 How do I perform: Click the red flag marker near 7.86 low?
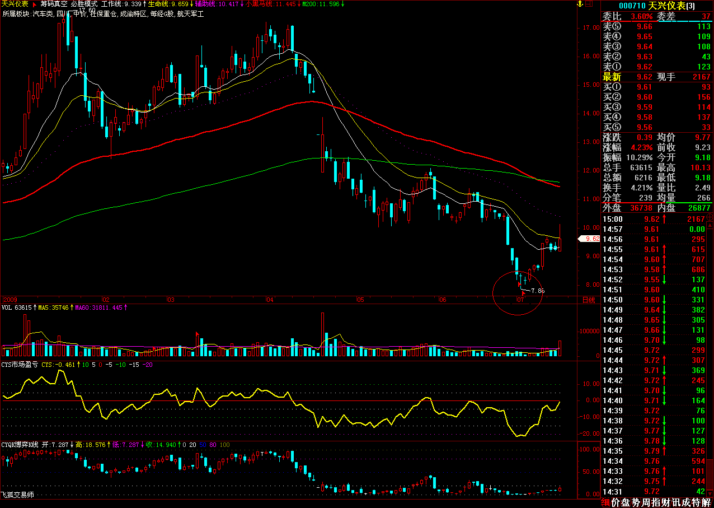tap(523, 292)
